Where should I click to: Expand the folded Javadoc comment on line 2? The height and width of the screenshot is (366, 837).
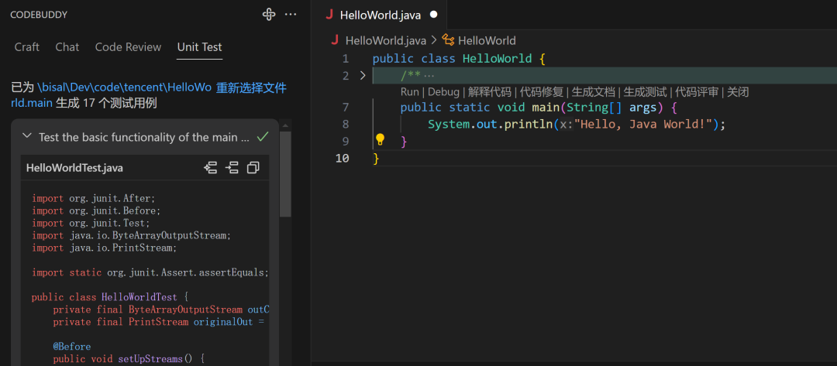(x=363, y=75)
